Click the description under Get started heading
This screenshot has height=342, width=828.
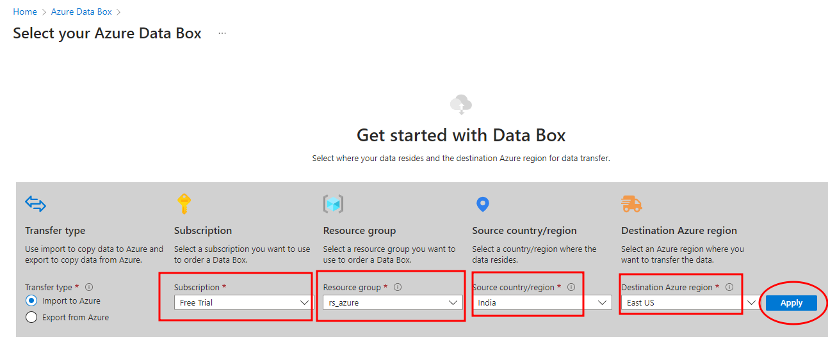[x=461, y=158]
